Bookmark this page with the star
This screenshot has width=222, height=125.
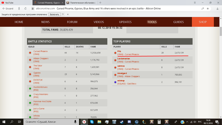click(x=208, y=9)
